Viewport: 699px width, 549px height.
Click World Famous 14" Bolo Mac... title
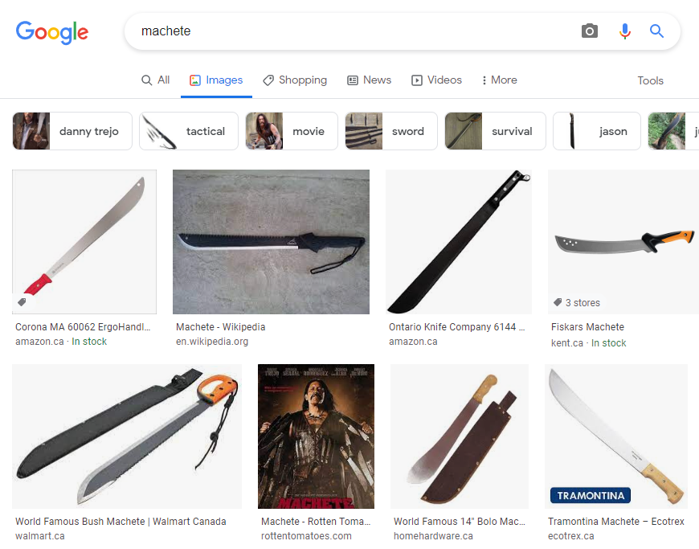point(460,522)
